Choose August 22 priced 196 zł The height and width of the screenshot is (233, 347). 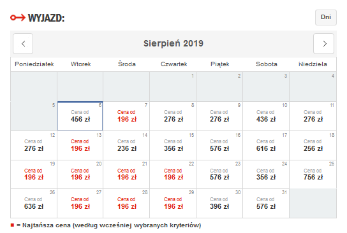point(173,174)
